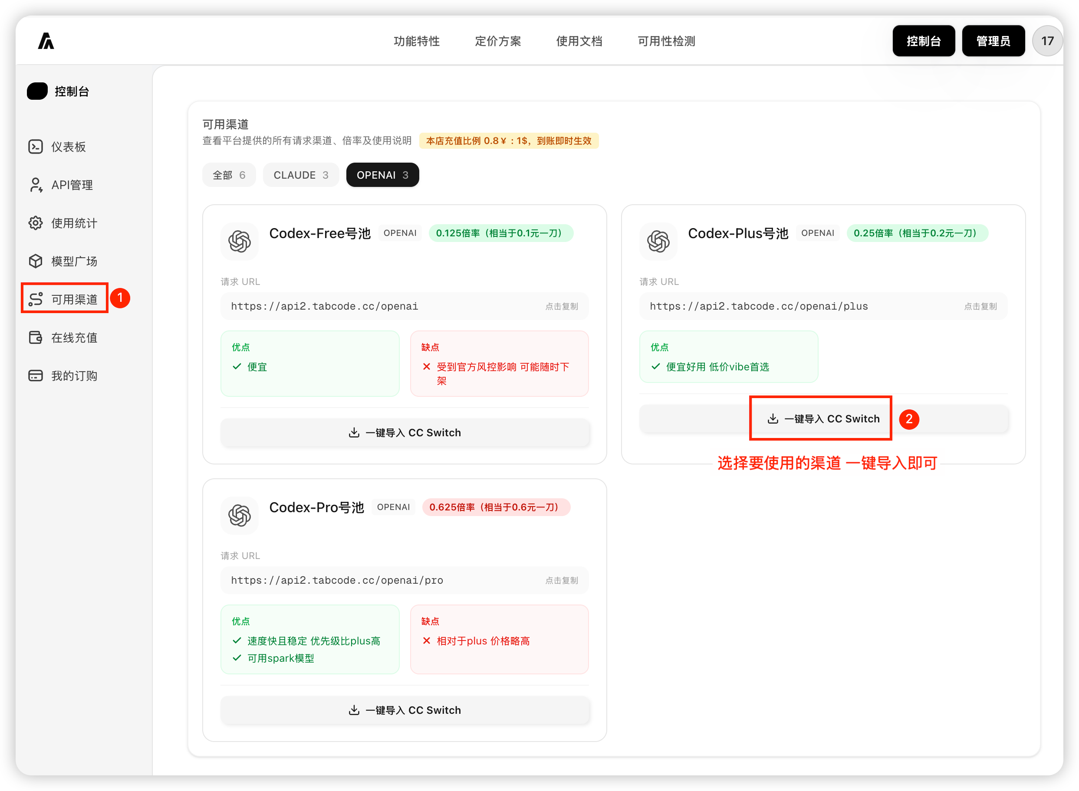Go to API管理 in the sidebar
Viewport: 1079px width, 791px height.
point(72,185)
